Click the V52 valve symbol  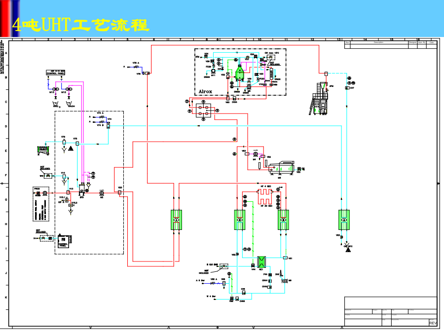coord(263,156)
